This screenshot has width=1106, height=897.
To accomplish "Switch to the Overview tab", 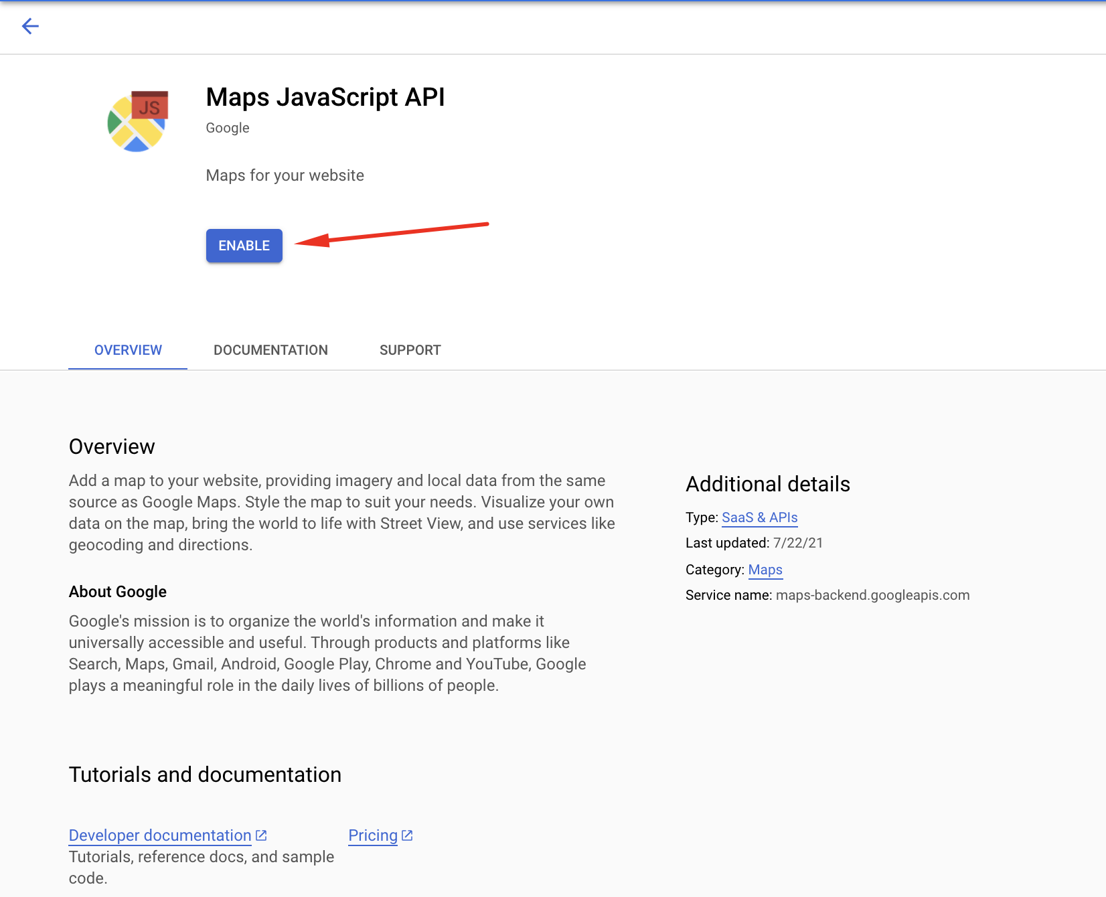I will point(128,350).
